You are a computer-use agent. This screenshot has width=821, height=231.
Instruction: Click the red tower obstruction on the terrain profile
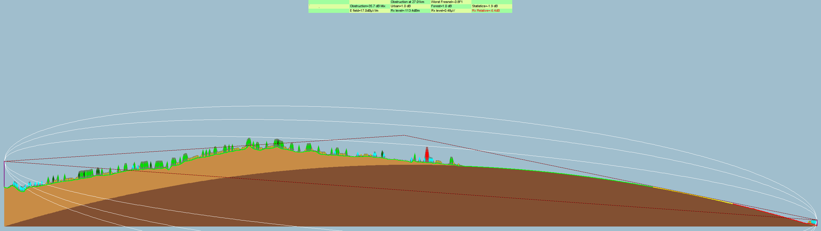click(x=427, y=154)
